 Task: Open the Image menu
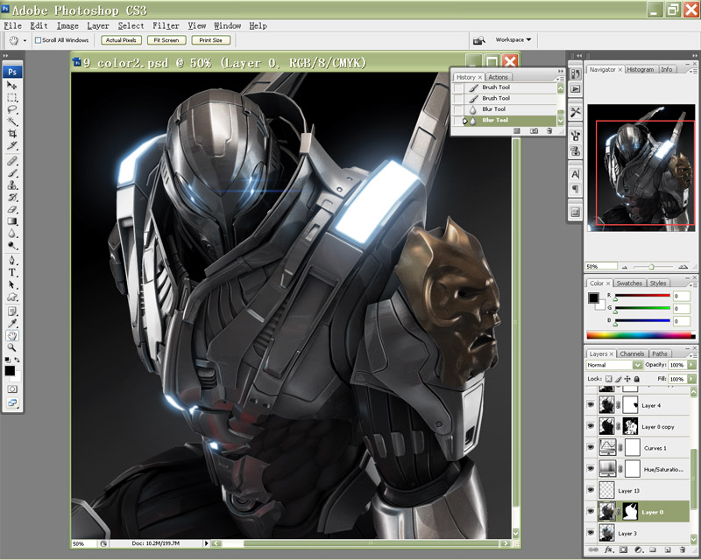67,26
